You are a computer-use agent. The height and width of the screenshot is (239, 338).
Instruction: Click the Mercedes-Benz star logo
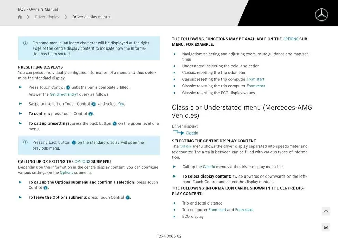click(x=321, y=15)
